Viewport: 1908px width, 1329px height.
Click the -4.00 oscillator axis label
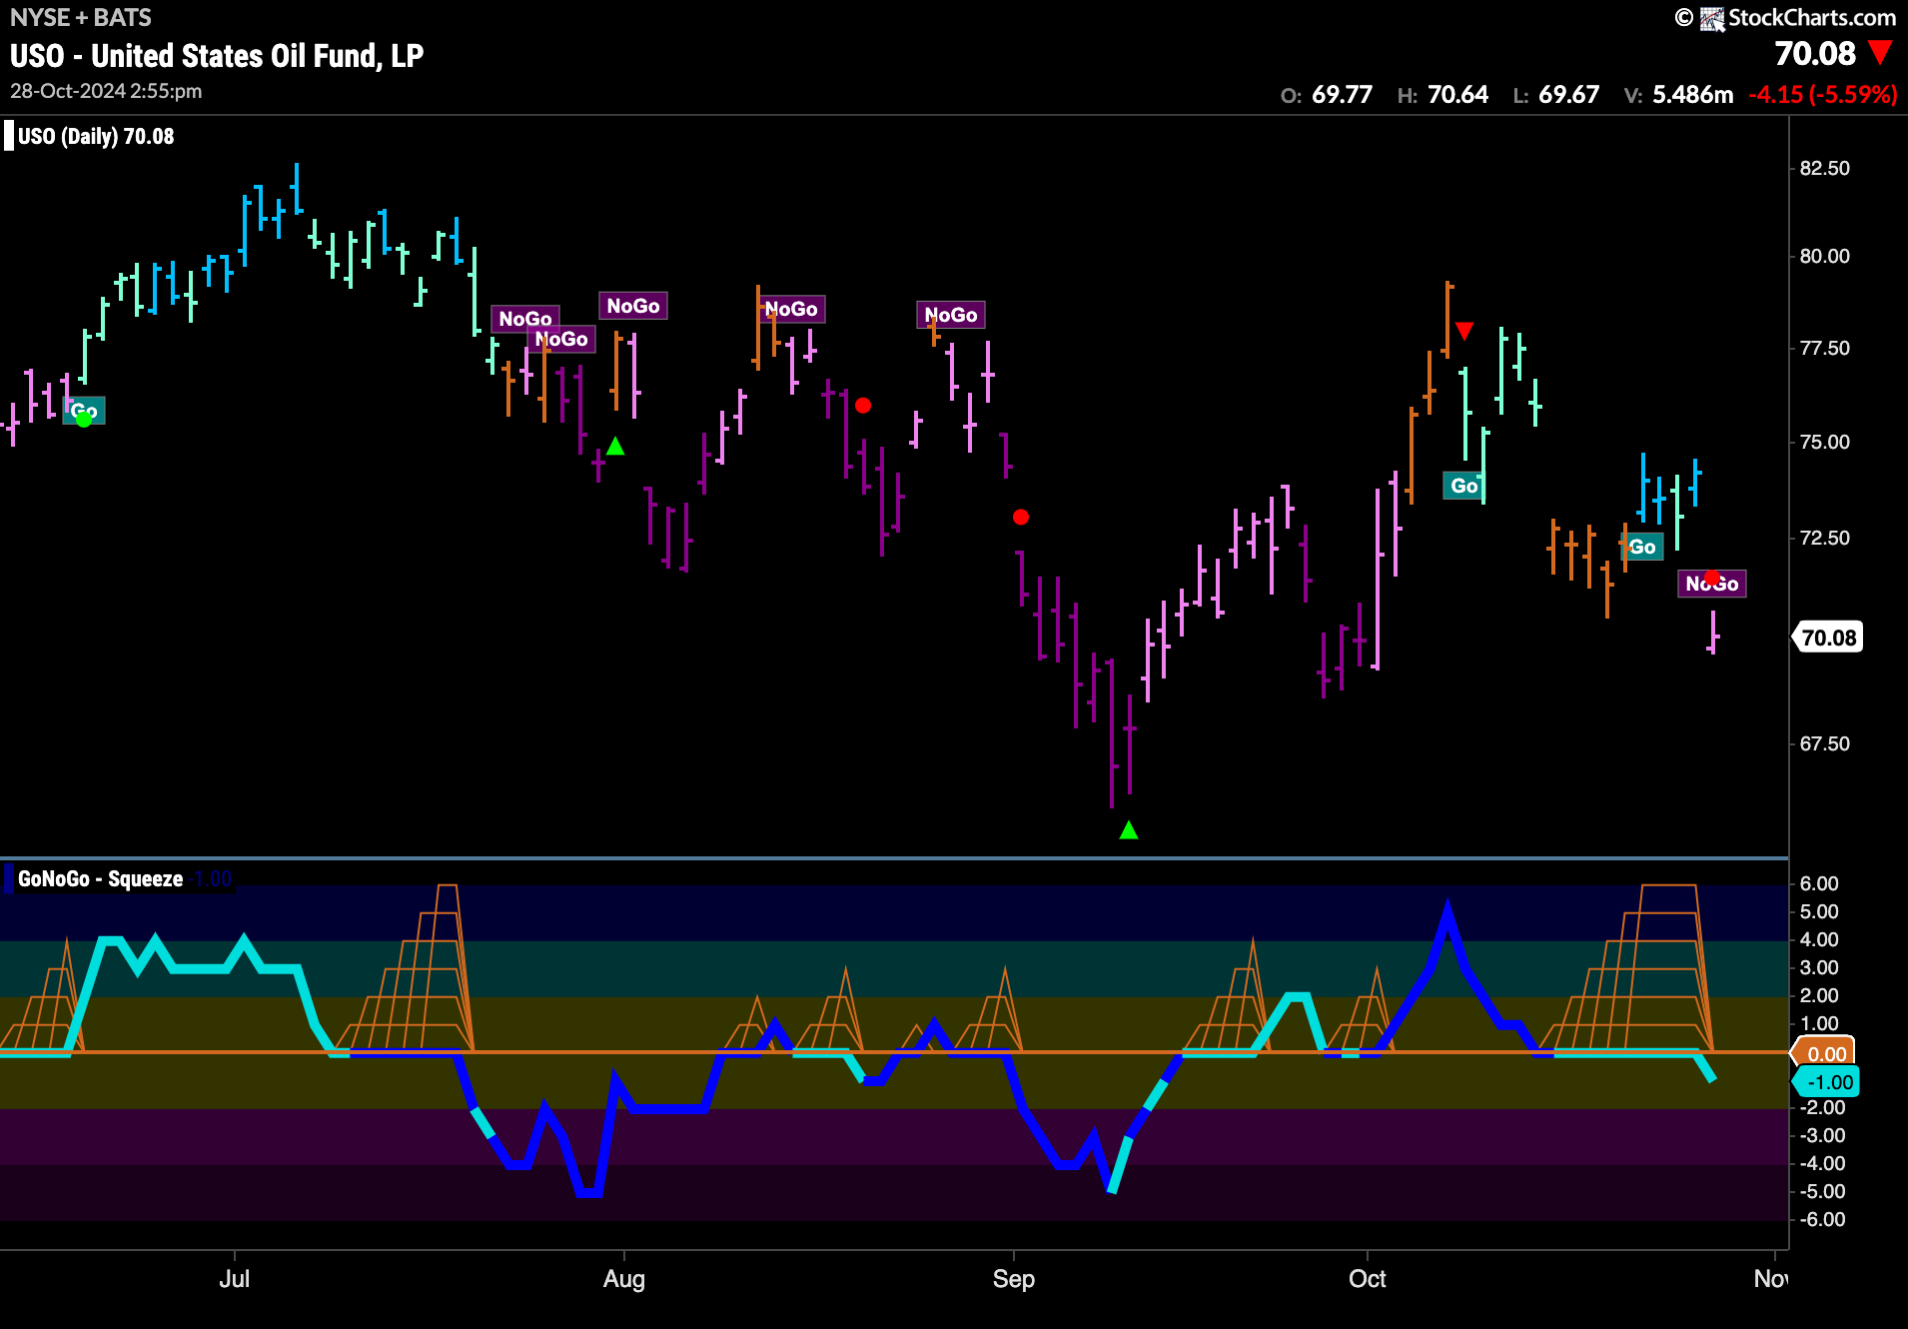click(x=1822, y=1163)
